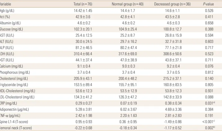Click total value '44.1±37.4'
222x131 pixels.
[x=84, y=60]
